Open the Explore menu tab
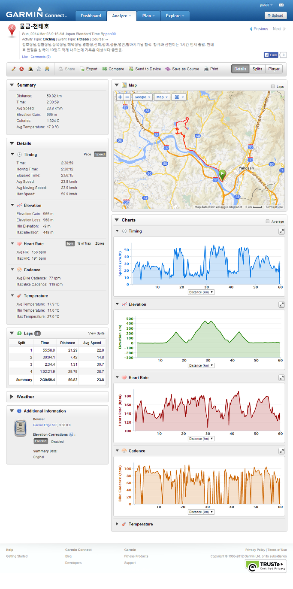This screenshot has height=589, width=293. (175, 16)
